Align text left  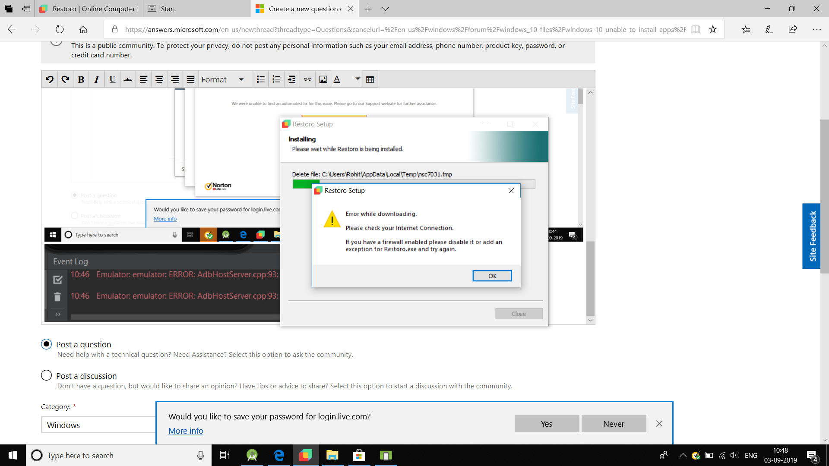pyautogui.click(x=143, y=79)
